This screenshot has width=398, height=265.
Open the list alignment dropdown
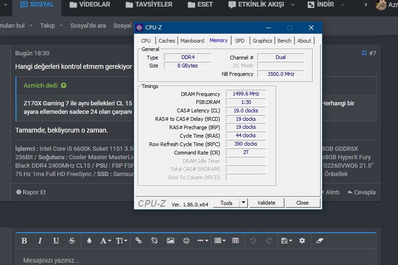tap(219, 240)
